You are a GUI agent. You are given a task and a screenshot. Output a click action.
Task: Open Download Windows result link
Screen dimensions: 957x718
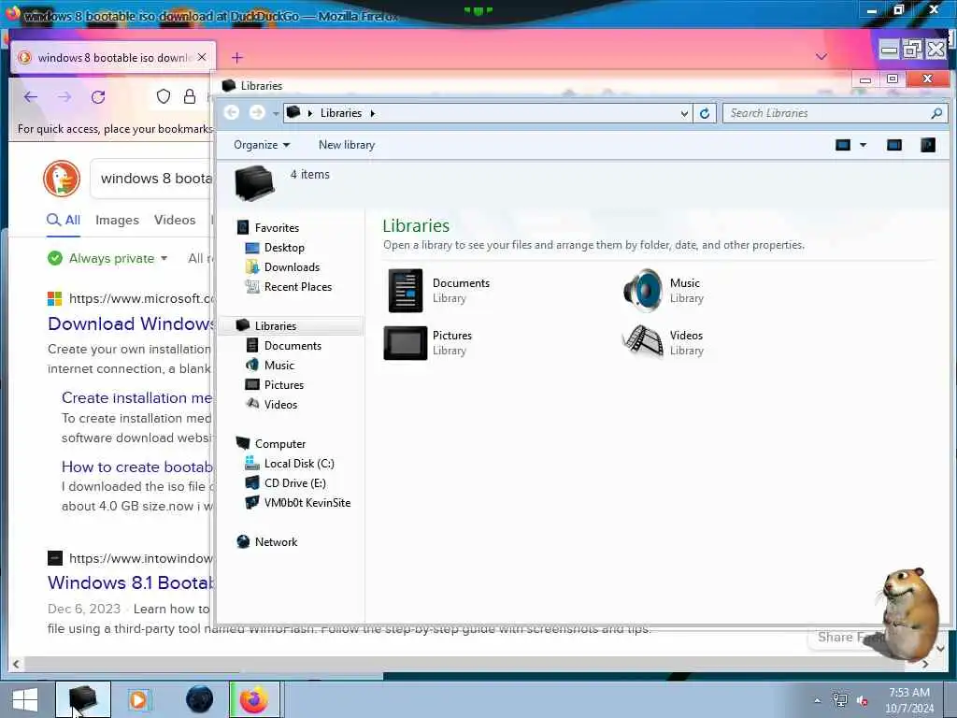(131, 323)
